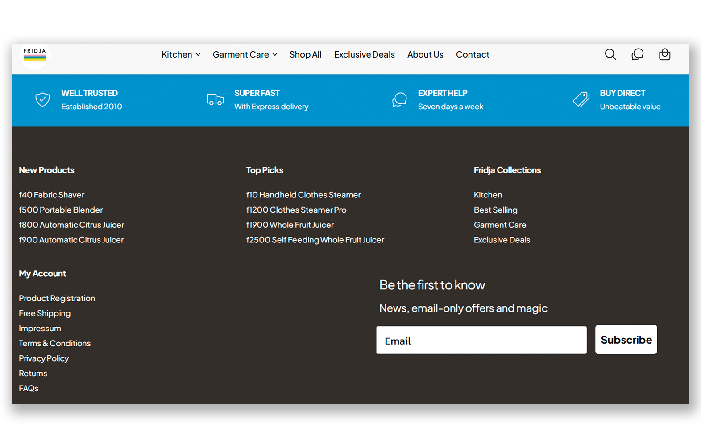Click the Expert Help speech bubble icon
This screenshot has width=701, height=448.
coord(399,99)
